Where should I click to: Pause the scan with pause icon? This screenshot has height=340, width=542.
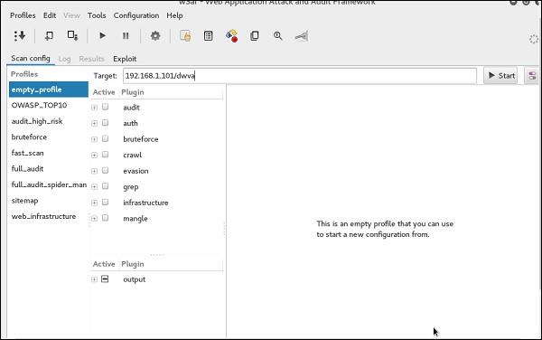click(126, 35)
